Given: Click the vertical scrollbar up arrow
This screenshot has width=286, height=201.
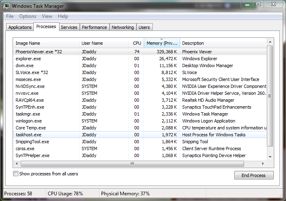Looking at the screenshot, I should (270, 42).
